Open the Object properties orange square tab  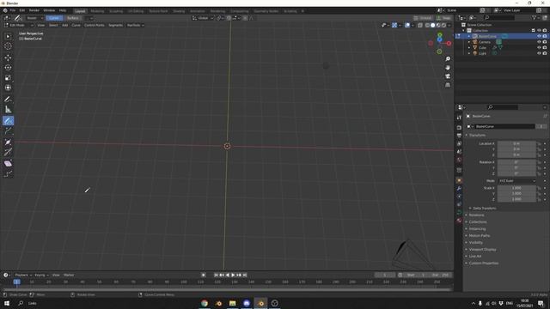[x=459, y=181]
